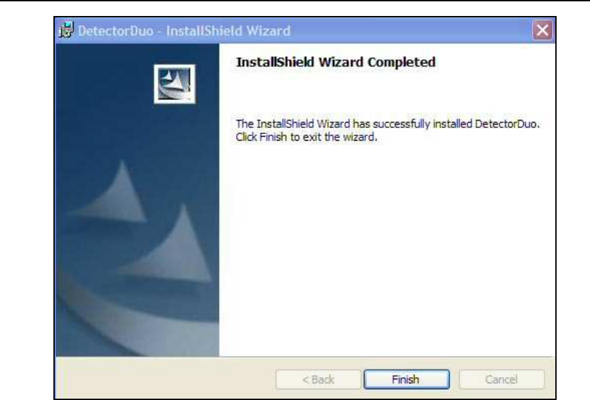
Task: Click the blank title bar area beside title text
Action: click(410, 31)
